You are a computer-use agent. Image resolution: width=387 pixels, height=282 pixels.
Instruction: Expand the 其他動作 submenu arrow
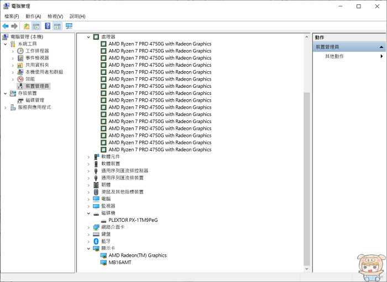click(381, 56)
